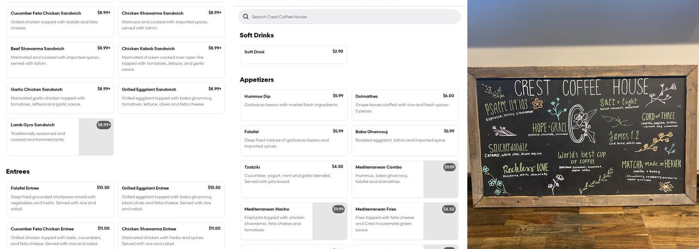Select the Grilled Eggplant Sandwich
699x249 pixels.
171,99
